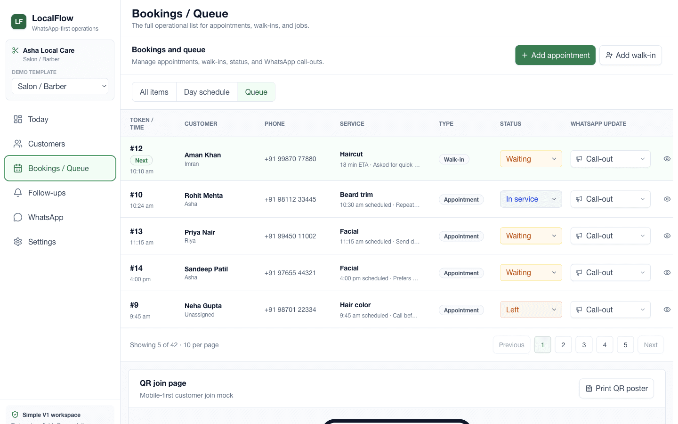View details eye icon for Neha Gupta

click(667, 310)
